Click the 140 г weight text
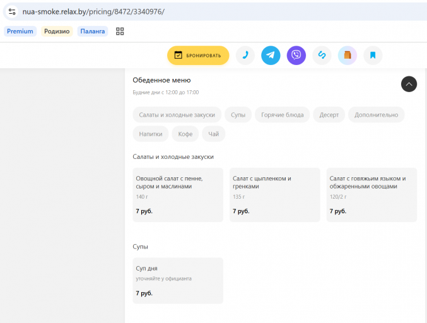The image size is (427, 323). tap(142, 197)
